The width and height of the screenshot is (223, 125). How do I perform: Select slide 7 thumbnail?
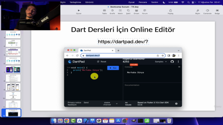click(x=13, y=69)
